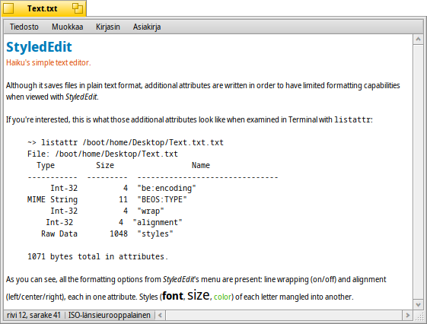Click the vertical scrollbar up arrow
The image size is (427, 324).
(418, 40)
